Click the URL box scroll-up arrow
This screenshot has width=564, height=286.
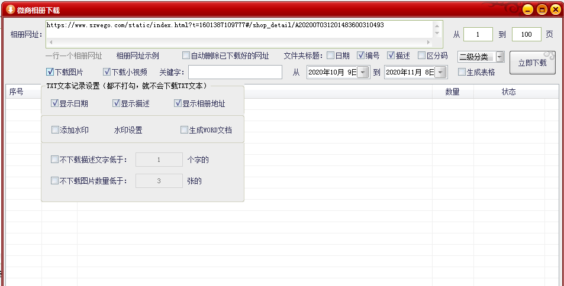point(437,25)
